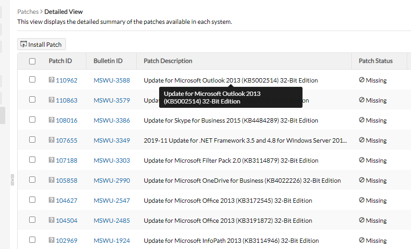Screen dimensions: 411x249
Task: Open patch ID 105858 link
Action: tap(66, 180)
